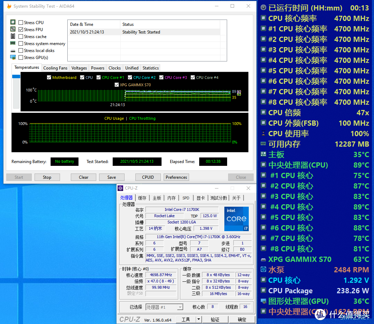Click the GPU icon beside 图形处理器(GPU)
Viewport: 374px width, 324px height.
point(263,301)
